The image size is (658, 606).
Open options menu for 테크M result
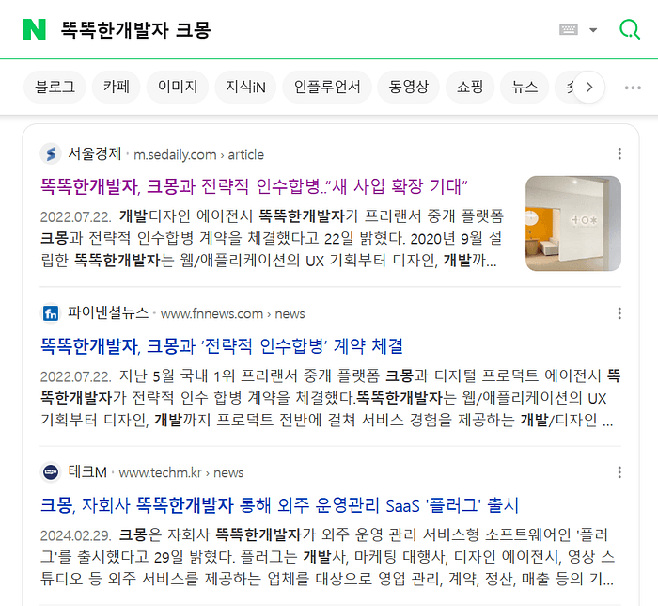[619, 472]
